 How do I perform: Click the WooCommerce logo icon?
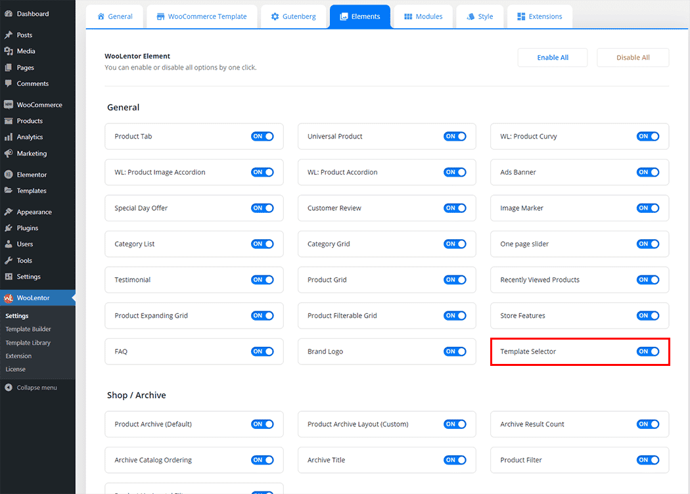[x=9, y=104]
